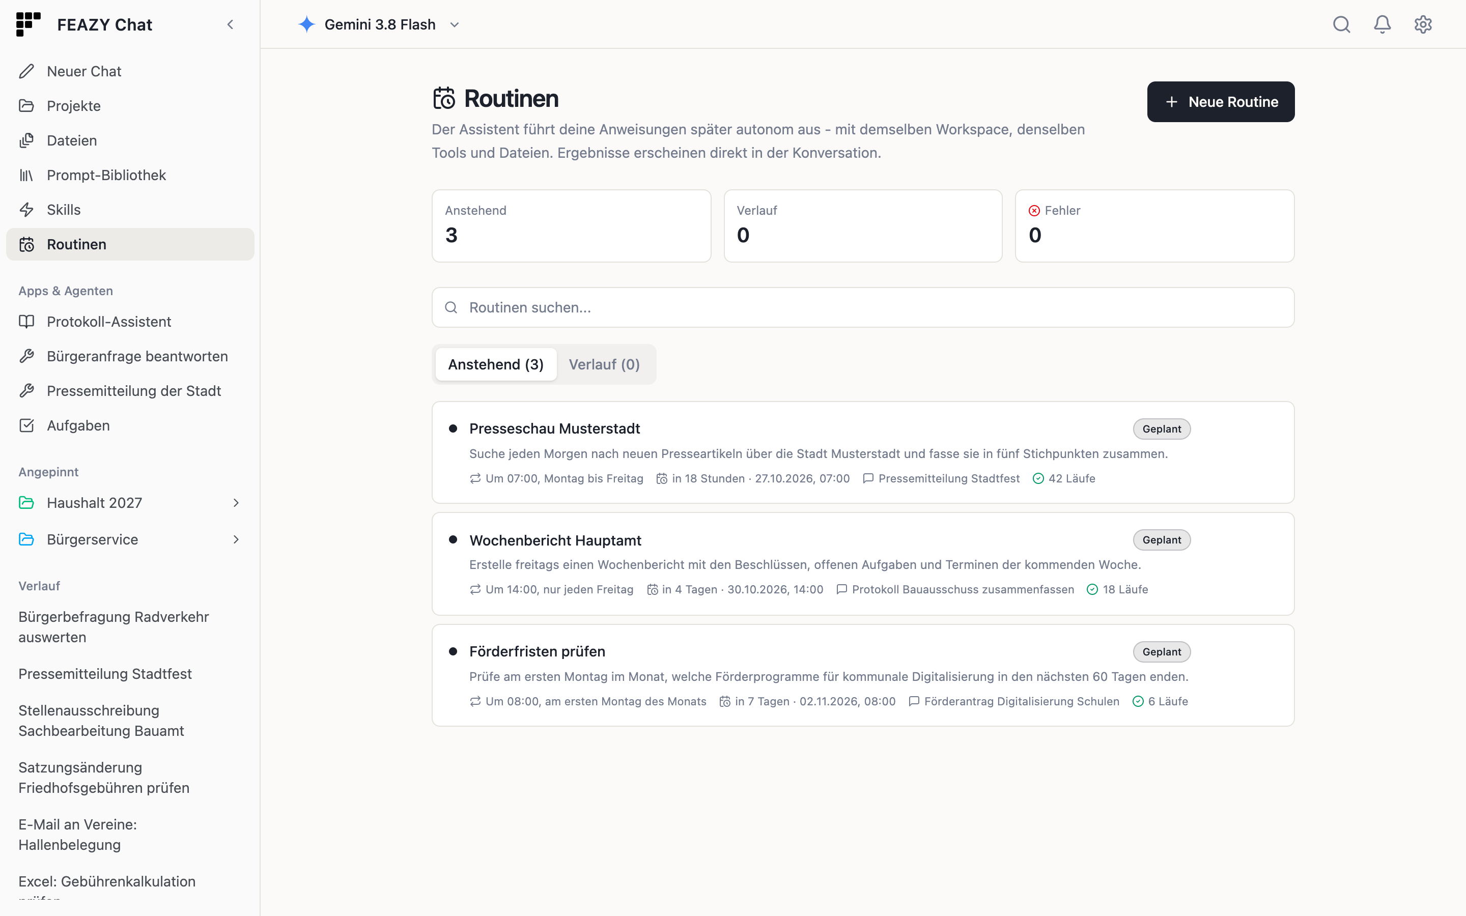Click the library icon beside Prompt-Bibliothek
Screen dimensions: 1466x916
(x=26, y=175)
